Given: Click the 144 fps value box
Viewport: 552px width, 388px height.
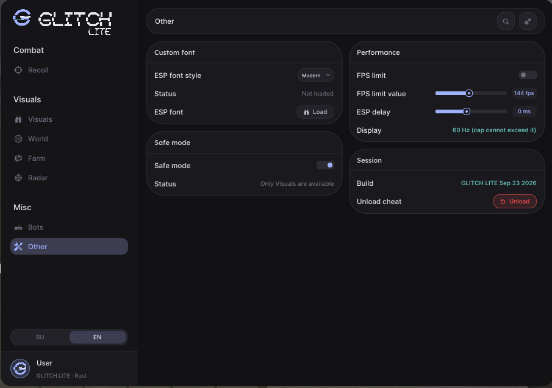Looking at the screenshot, I should [524, 93].
